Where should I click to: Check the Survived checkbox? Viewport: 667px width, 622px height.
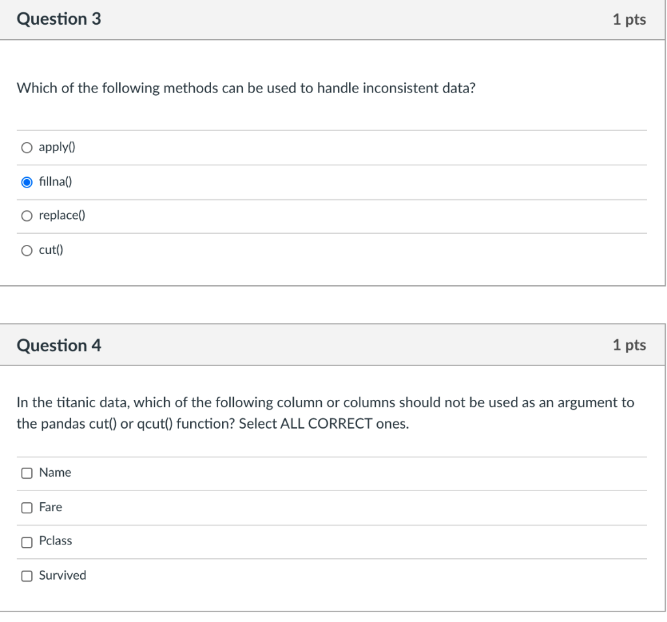[x=27, y=575]
